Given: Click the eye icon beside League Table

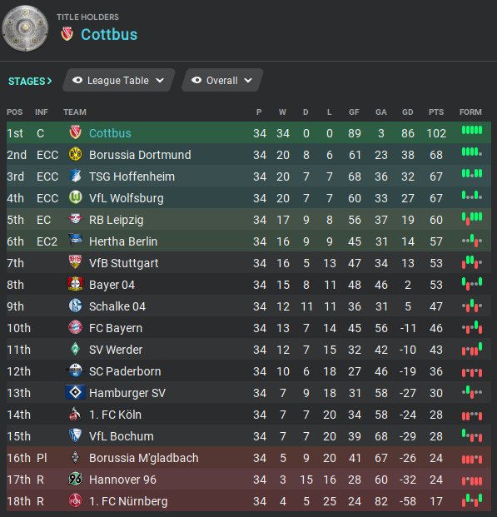Looking at the screenshot, I should [x=77, y=80].
